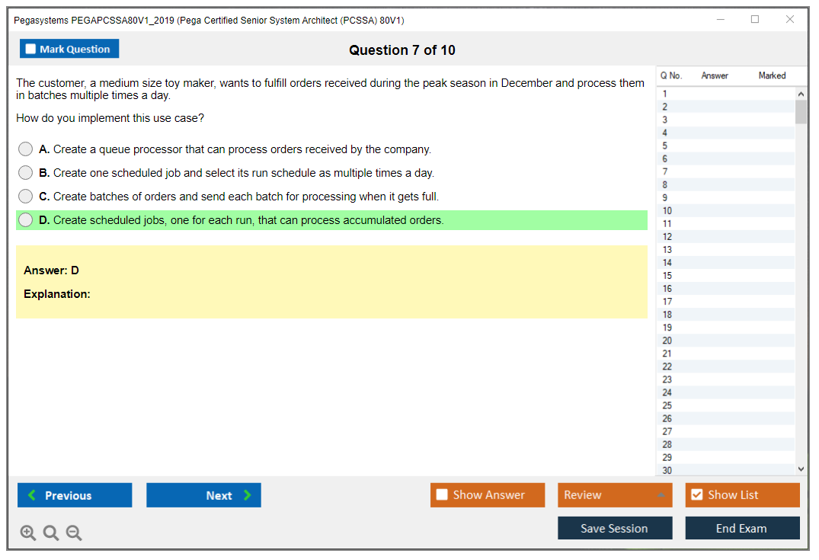The height and width of the screenshot is (560, 819).
Task: Pick option C batches of orders
Action: pos(26,197)
